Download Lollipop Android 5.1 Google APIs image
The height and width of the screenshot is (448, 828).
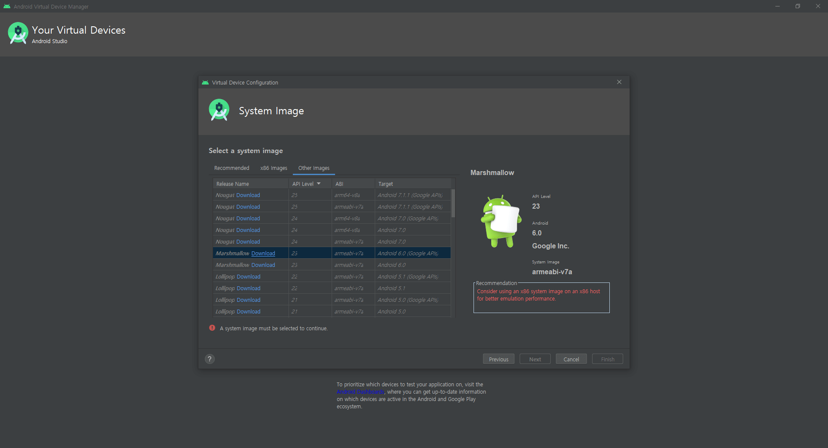[x=248, y=277]
